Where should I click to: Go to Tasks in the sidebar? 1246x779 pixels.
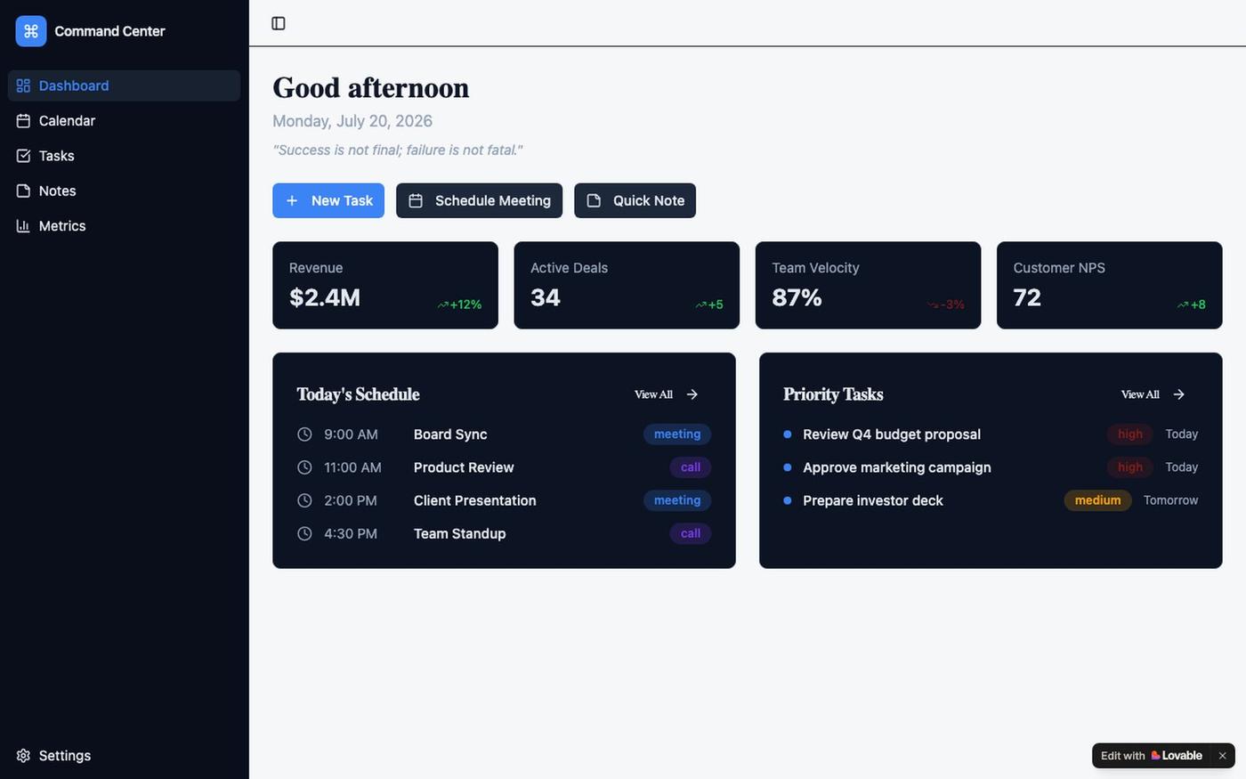124,156
